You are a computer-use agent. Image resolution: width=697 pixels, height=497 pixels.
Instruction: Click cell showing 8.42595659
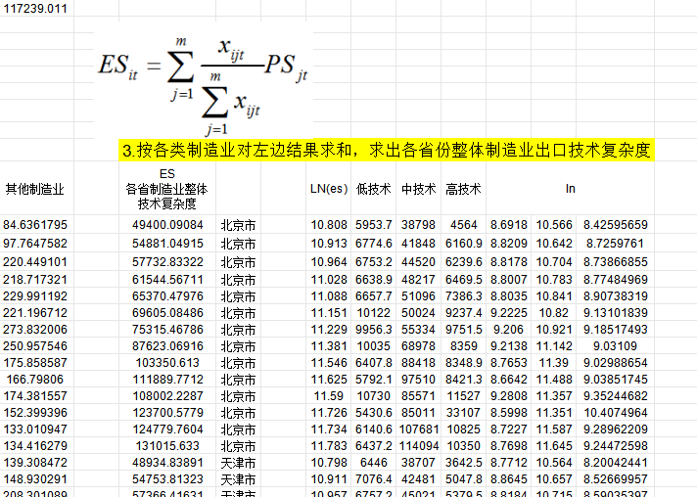(614, 225)
